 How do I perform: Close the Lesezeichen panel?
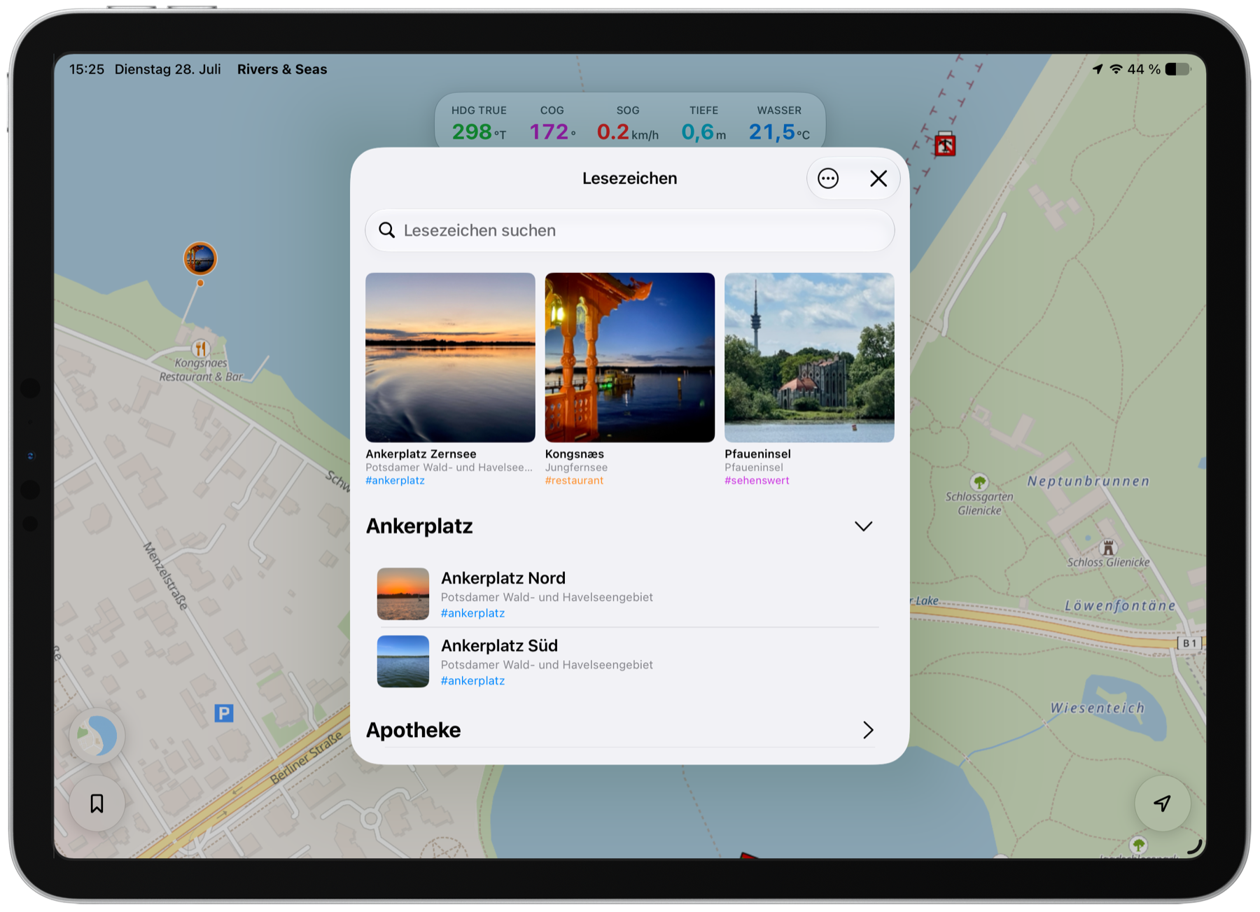pyautogui.click(x=878, y=178)
